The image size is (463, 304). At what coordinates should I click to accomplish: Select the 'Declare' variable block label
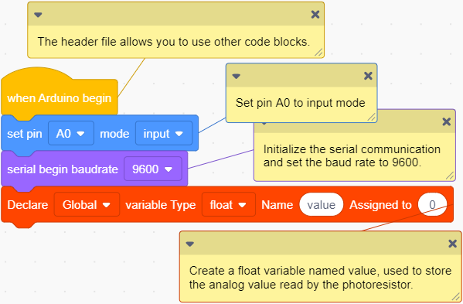click(x=28, y=205)
